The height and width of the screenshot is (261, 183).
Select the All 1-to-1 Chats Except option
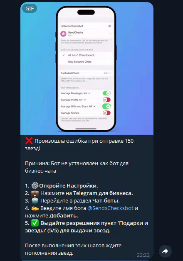click(x=86, y=55)
